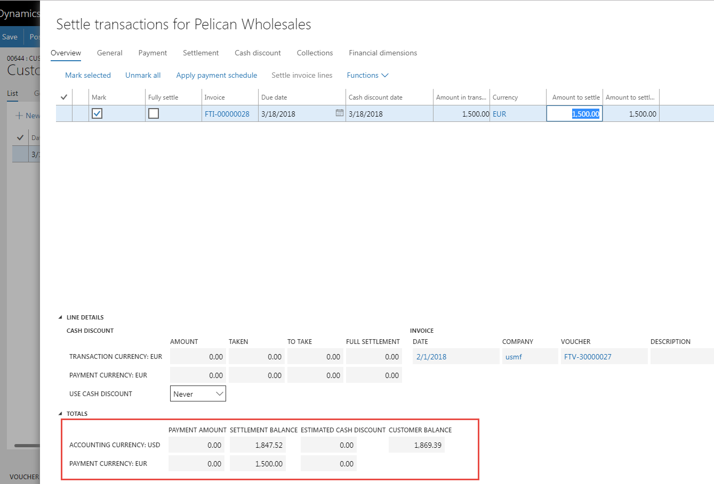The width and height of the screenshot is (714, 484).
Task: Go to the Financial dimensions tab
Action: pos(383,53)
